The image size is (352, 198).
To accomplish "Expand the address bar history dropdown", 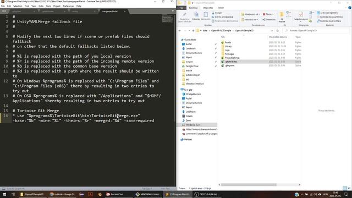I will 272,31.
